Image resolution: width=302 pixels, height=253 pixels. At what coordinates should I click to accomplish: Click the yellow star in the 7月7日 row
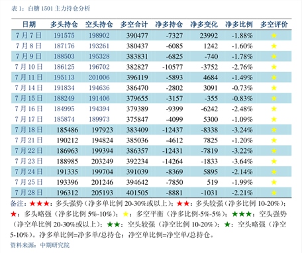pos(274,36)
